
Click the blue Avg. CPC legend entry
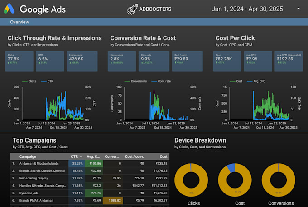(256, 81)
